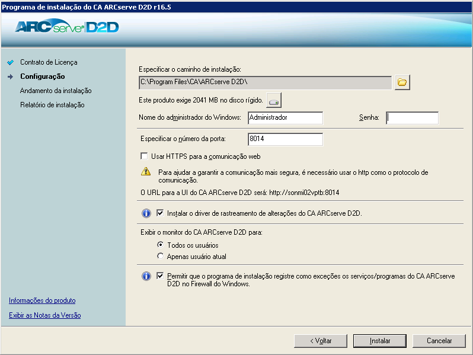Click the URL text http://sonmi02vptb:8014
This screenshot has height=355, width=473.
pyautogui.click(x=304, y=193)
